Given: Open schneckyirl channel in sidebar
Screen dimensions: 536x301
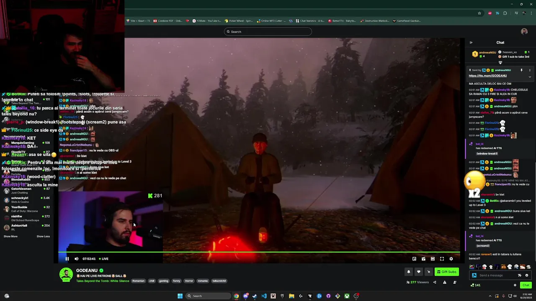Looking at the screenshot, I should tap(26, 200).
